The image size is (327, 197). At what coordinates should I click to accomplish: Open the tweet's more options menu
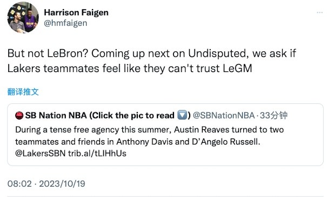point(319,12)
